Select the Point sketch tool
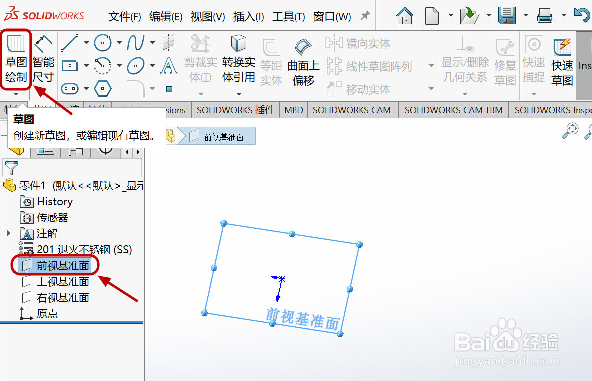This screenshot has width=592, height=381. coord(169,89)
